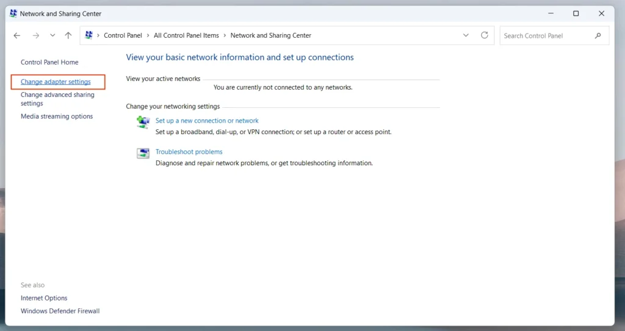Click the Troubleshoot problems icon
Viewport: 625px width, 331px height.
143,154
